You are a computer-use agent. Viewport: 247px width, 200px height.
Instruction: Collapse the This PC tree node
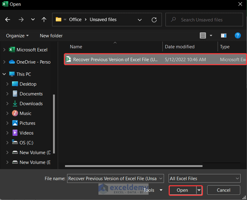coord(4,74)
